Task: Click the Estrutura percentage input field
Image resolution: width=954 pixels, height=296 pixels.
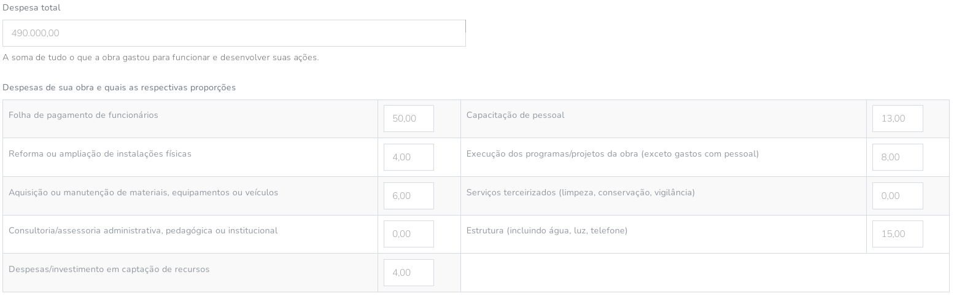Action: (x=897, y=234)
